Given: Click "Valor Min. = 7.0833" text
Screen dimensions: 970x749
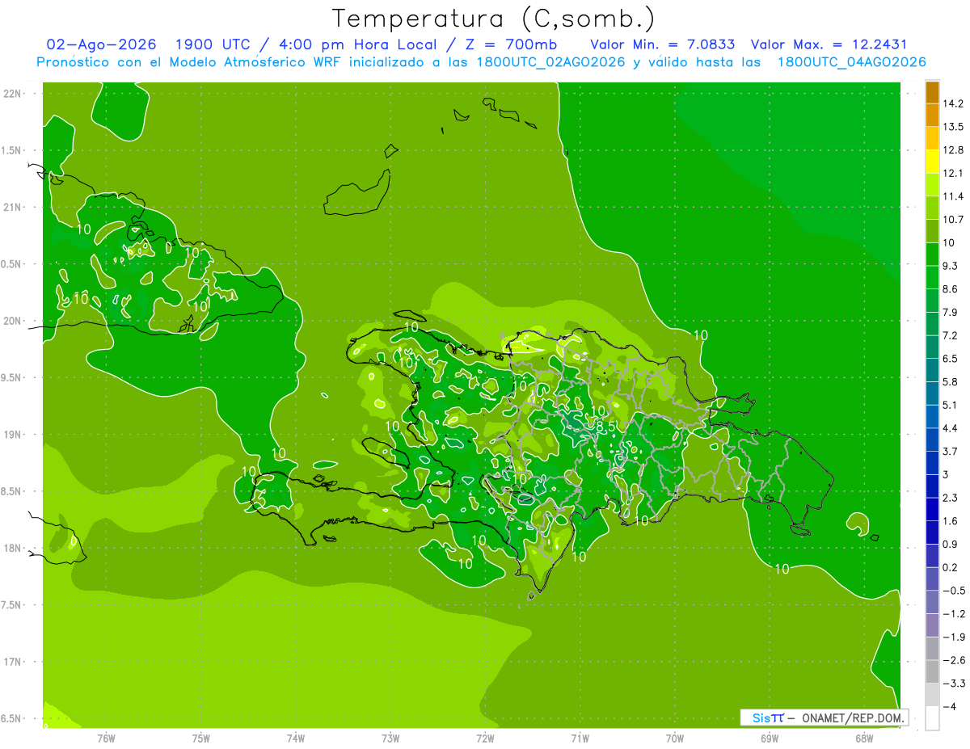Looking at the screenshot, I should (663, 44).
